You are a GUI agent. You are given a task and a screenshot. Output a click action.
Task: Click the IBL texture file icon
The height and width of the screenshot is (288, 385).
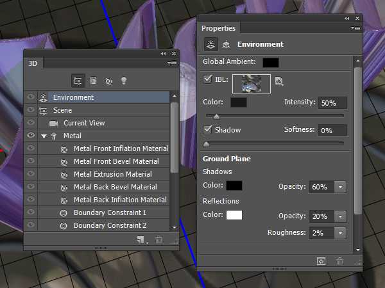click(x=278, y=81)
